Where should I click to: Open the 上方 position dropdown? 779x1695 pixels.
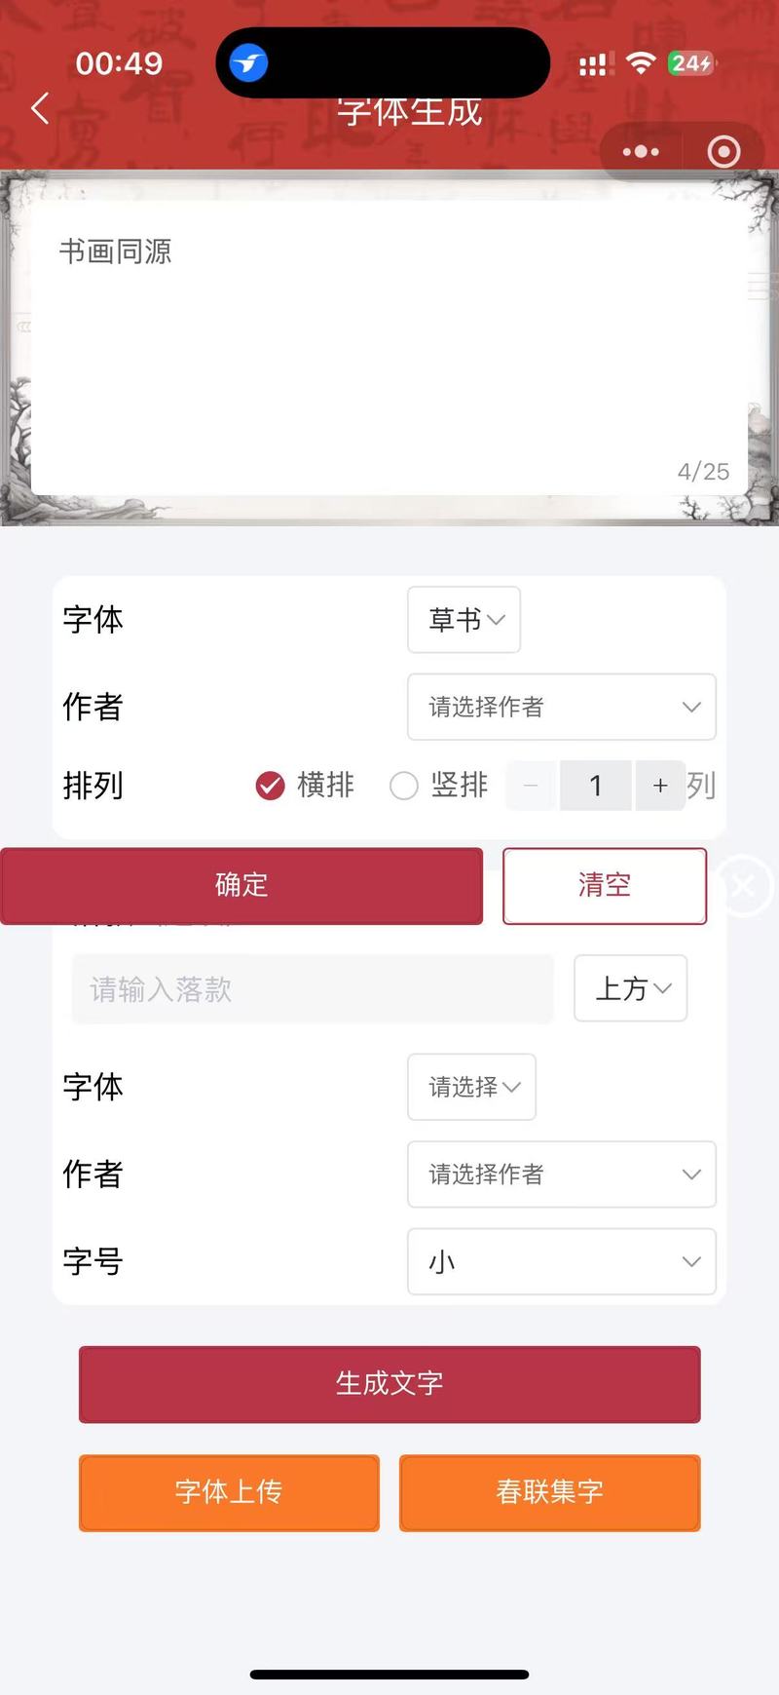pos(631,988)
